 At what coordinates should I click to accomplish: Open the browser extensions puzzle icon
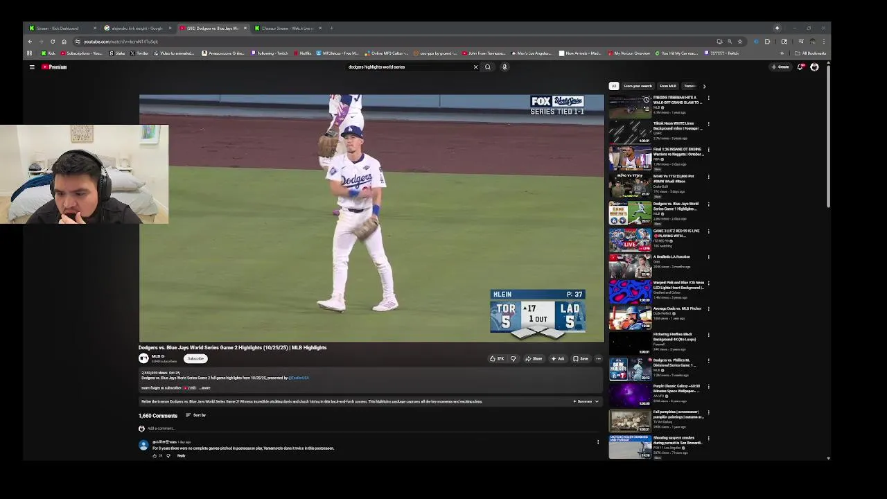(x=767, y=42)
